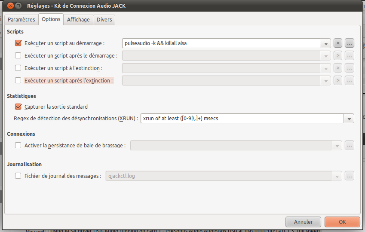Enable patchbay persistence checkbox
Viewport: 365px width, 232px height.
(x=18, y=145)
